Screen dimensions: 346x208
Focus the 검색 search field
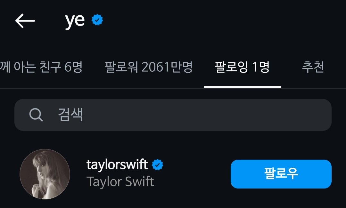[x=192, y=115]
